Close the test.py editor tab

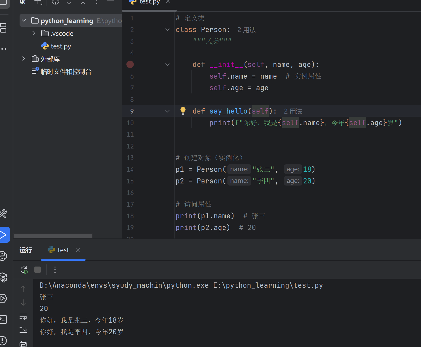[168, 2]
